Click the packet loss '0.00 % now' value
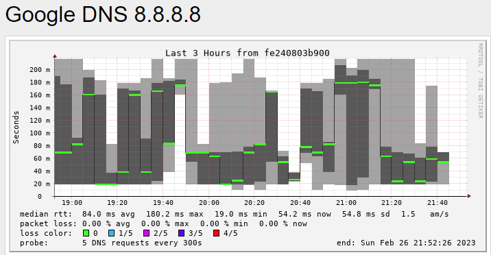Screen dimensions: 491x255 (x=283, y=224)
